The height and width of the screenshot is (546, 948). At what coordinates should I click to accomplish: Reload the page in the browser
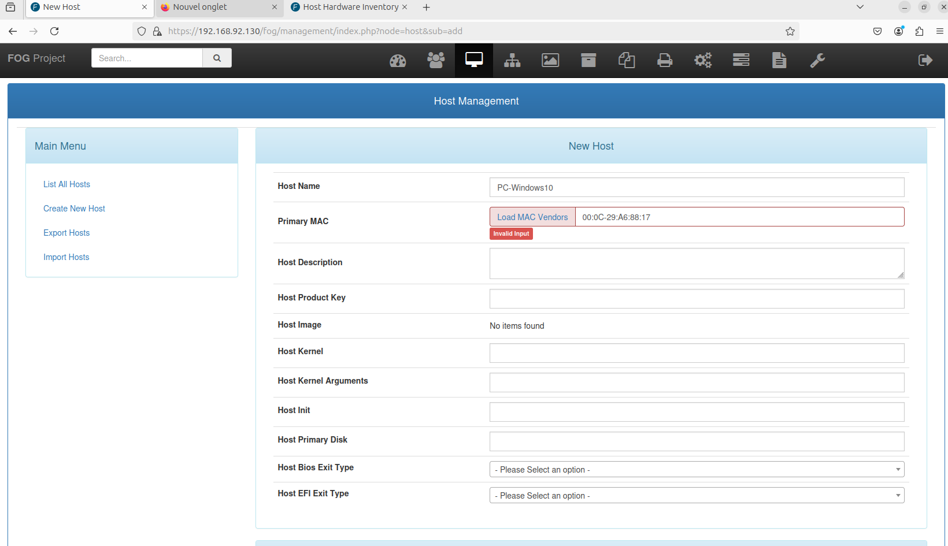click(54, 31)
